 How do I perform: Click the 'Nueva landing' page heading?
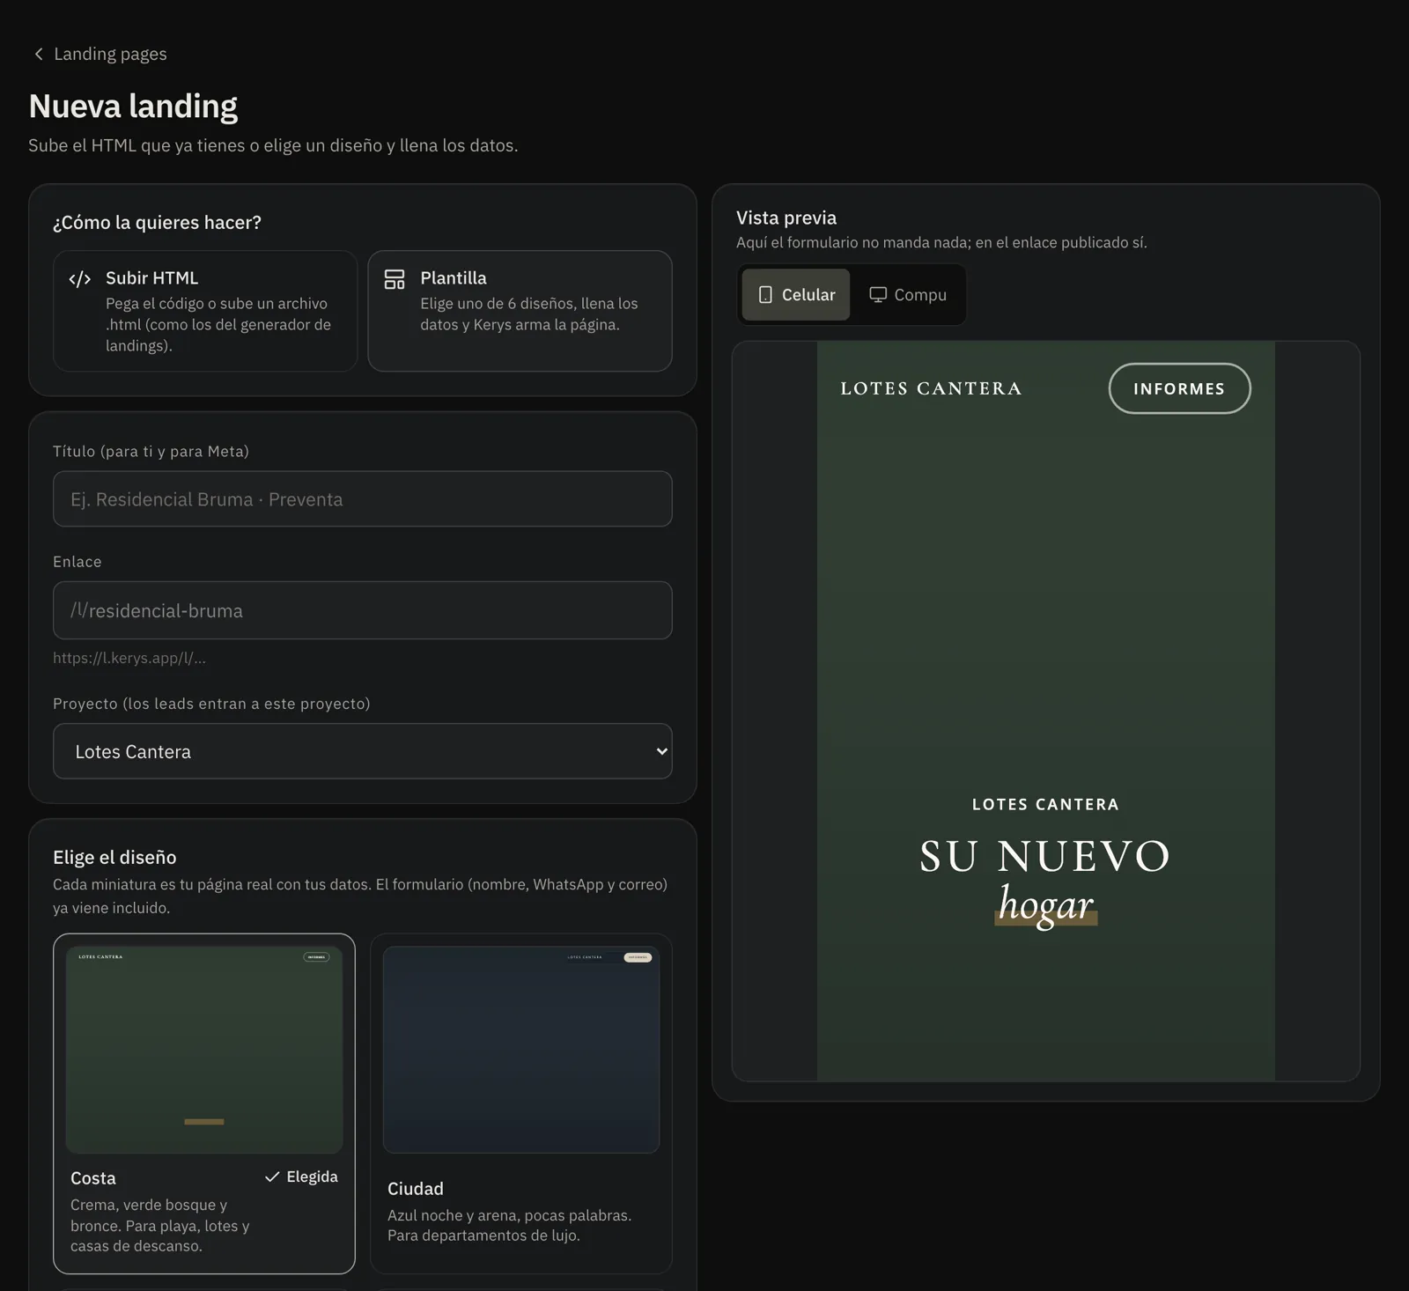tap(133, 107)
